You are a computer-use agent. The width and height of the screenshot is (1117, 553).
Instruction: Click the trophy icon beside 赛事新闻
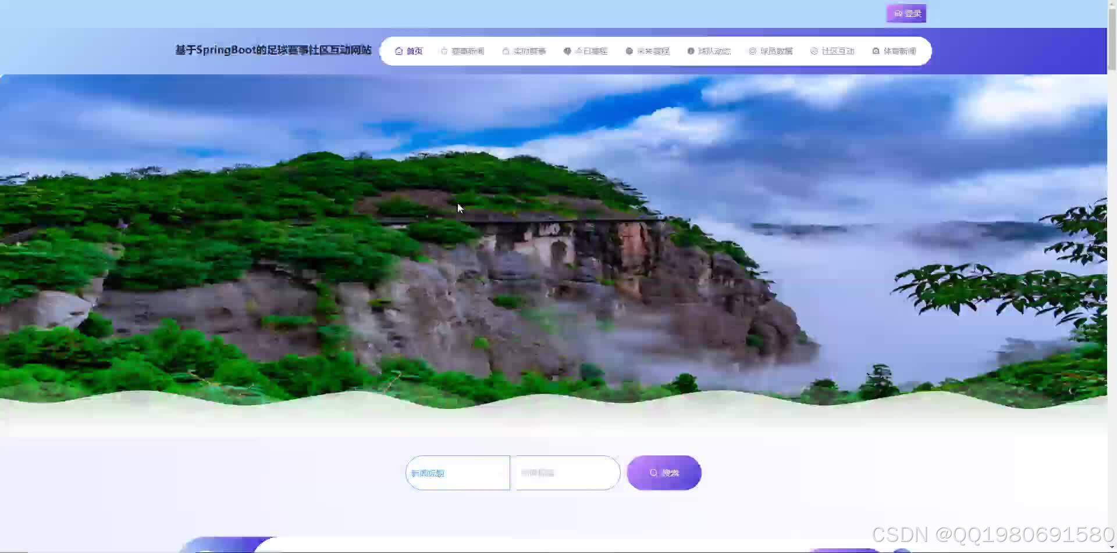tap(444, 51)
